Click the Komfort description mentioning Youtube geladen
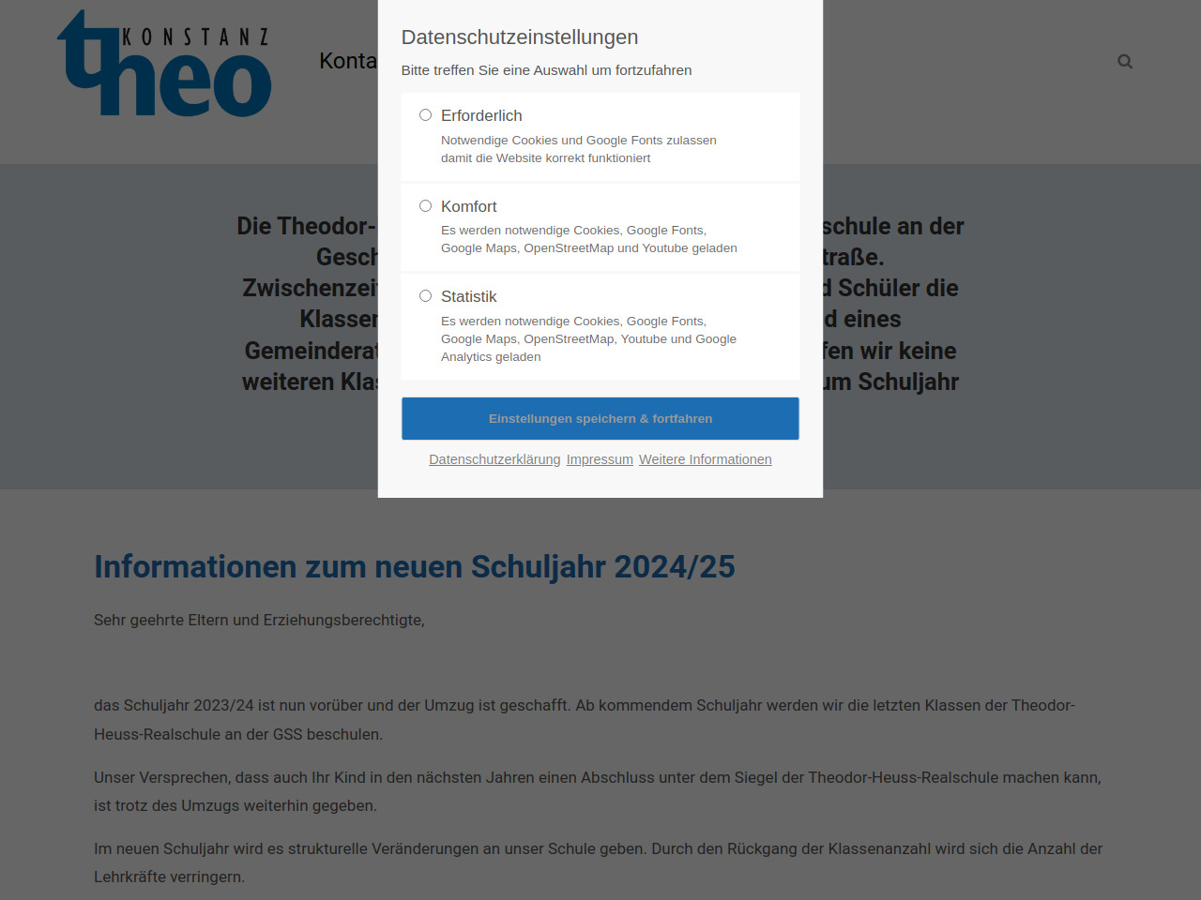The image size is (1201, 900). click(588, 239)
